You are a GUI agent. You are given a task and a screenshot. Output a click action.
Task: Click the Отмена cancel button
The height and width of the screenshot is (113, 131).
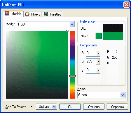point(94,107)
